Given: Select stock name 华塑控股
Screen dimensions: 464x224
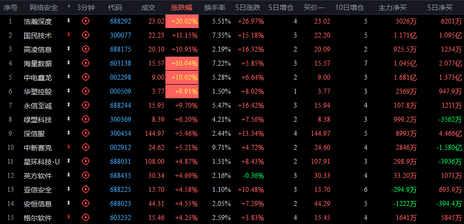Looking at the screenshot, I should [38, 92].
